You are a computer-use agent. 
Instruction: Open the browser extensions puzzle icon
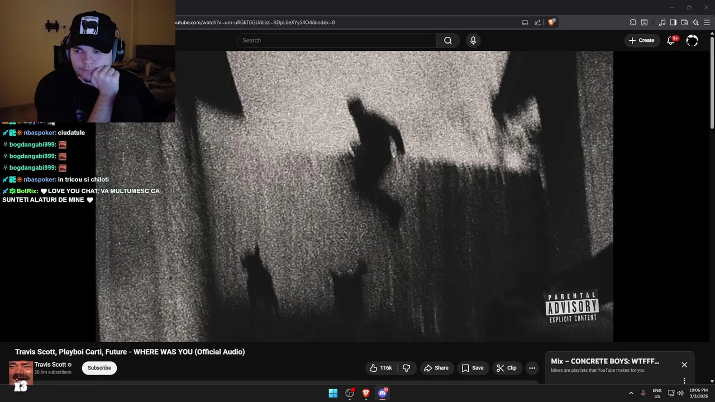click(633, 22)
